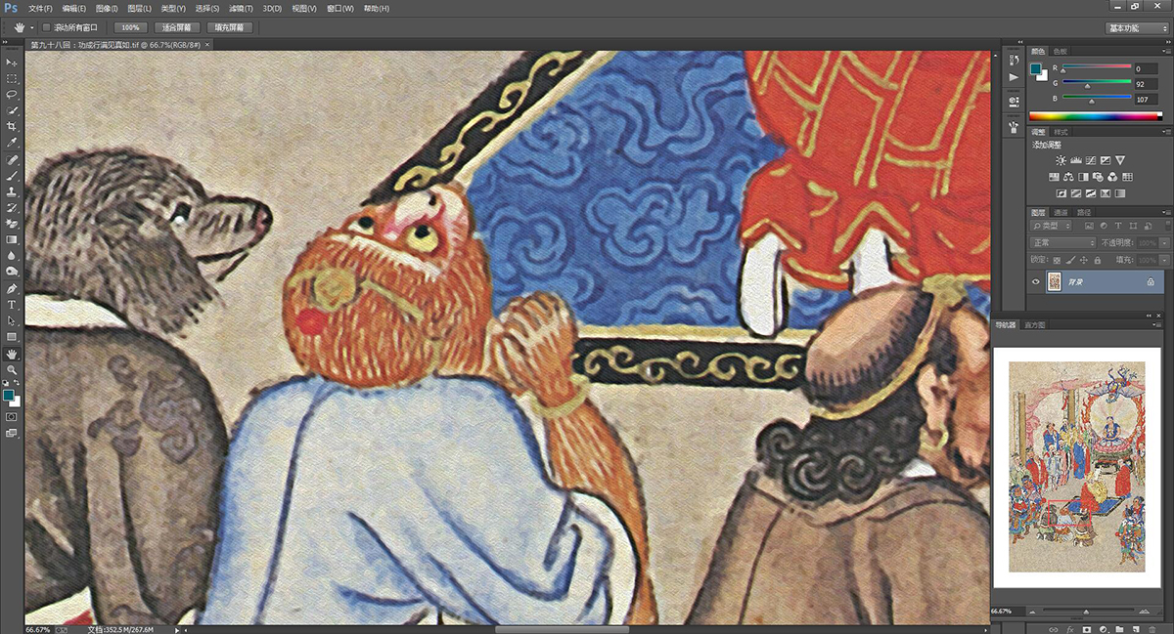
Task: Open the History panel icon
Action: pos(1013,60)
